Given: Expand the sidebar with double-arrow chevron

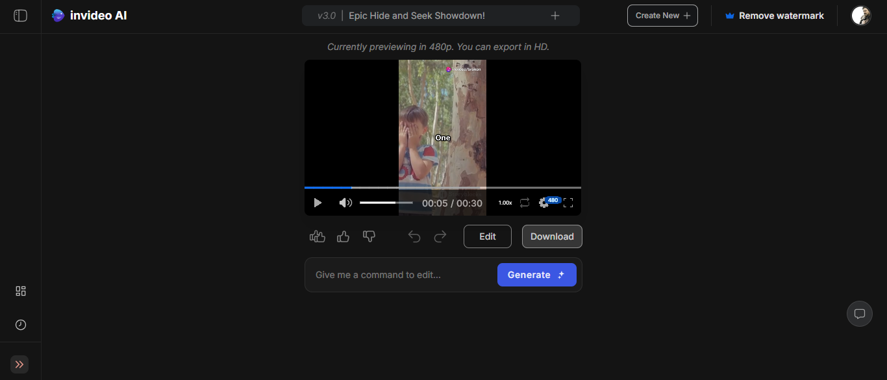Looking at the screenshot, I should [19, 364].
